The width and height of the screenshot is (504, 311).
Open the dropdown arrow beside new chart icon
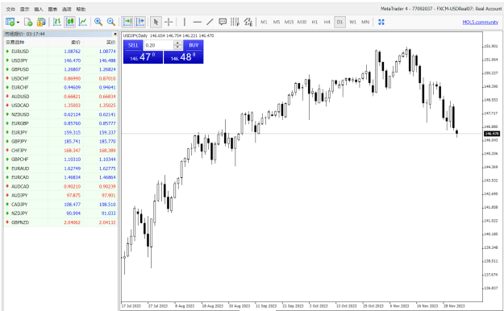pyautogui.click(x=18, y=23)
